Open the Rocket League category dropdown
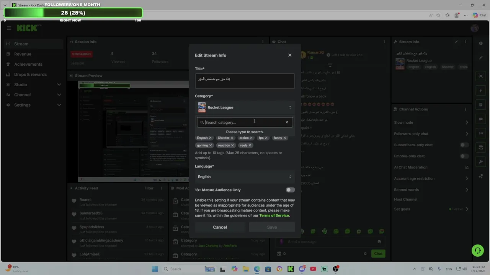Screen dimensions: 490x275 (x=245, y=107)
